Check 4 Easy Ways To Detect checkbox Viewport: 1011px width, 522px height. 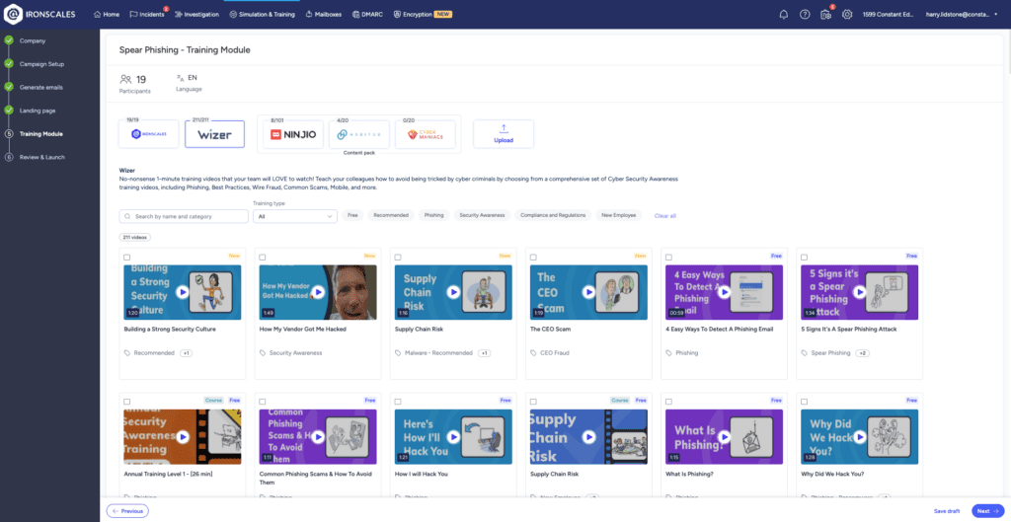[668, 258]
